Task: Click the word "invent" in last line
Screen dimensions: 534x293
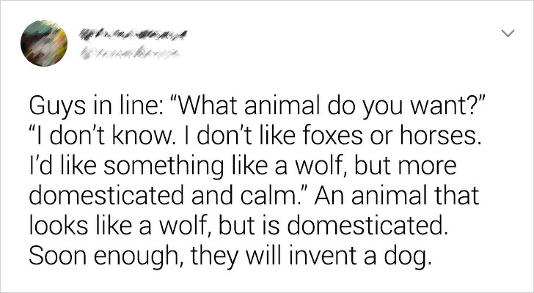Action: coord(322,256)
